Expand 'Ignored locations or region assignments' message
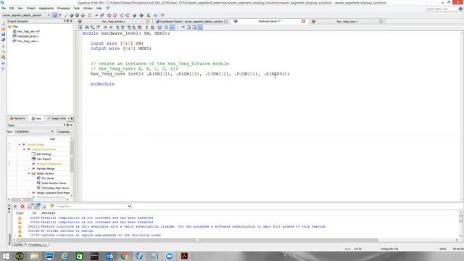 (15, 235)
